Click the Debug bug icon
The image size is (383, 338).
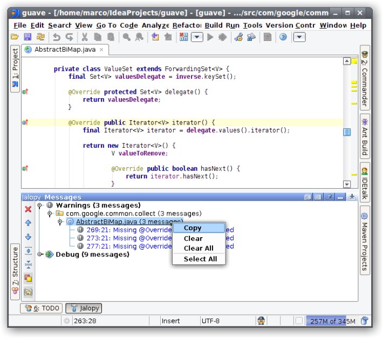click(222, 37)
